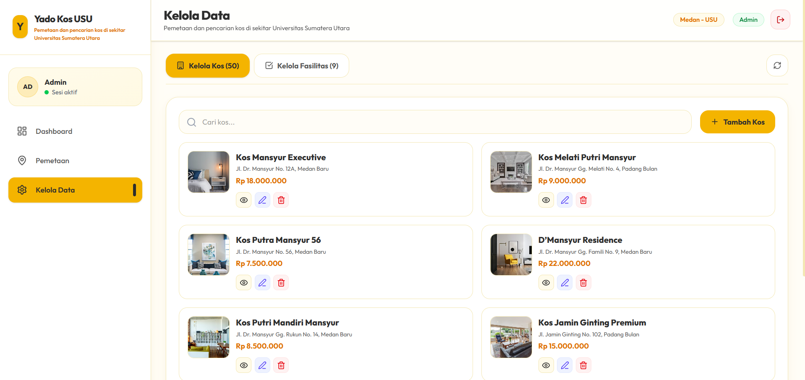The width and height of the screenshot is (805, 380).
Task: Click the price Rp 9.000.000
Action: coord(562,181)
